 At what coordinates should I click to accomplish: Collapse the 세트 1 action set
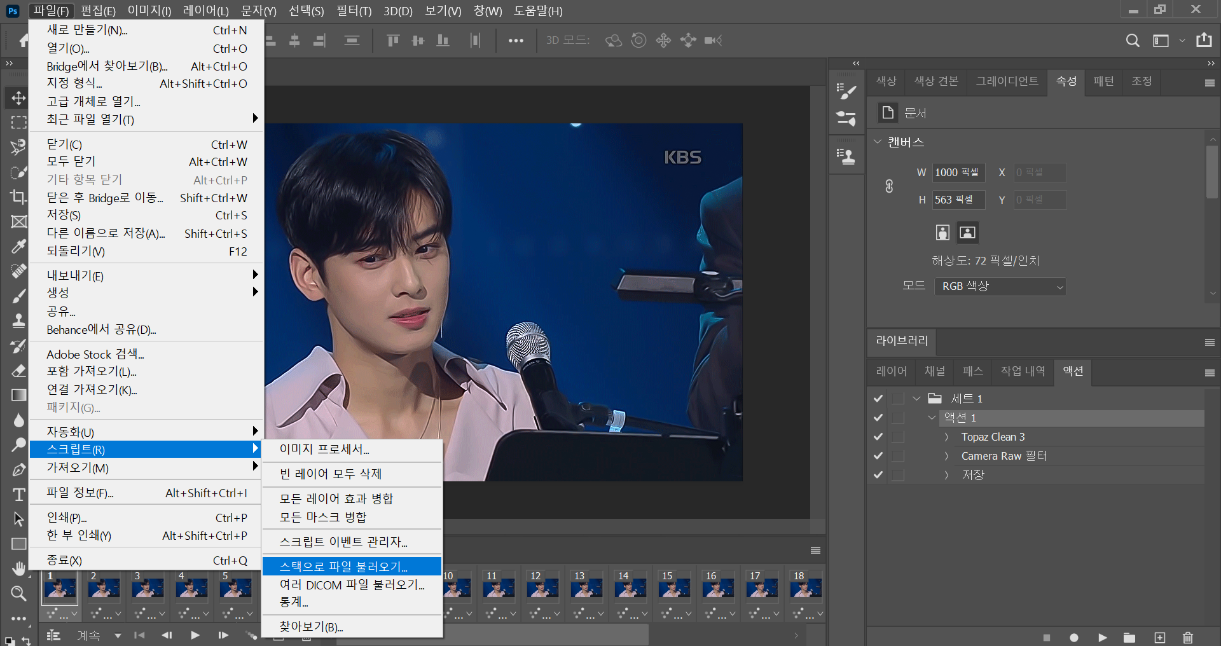[x=916, y=399]
